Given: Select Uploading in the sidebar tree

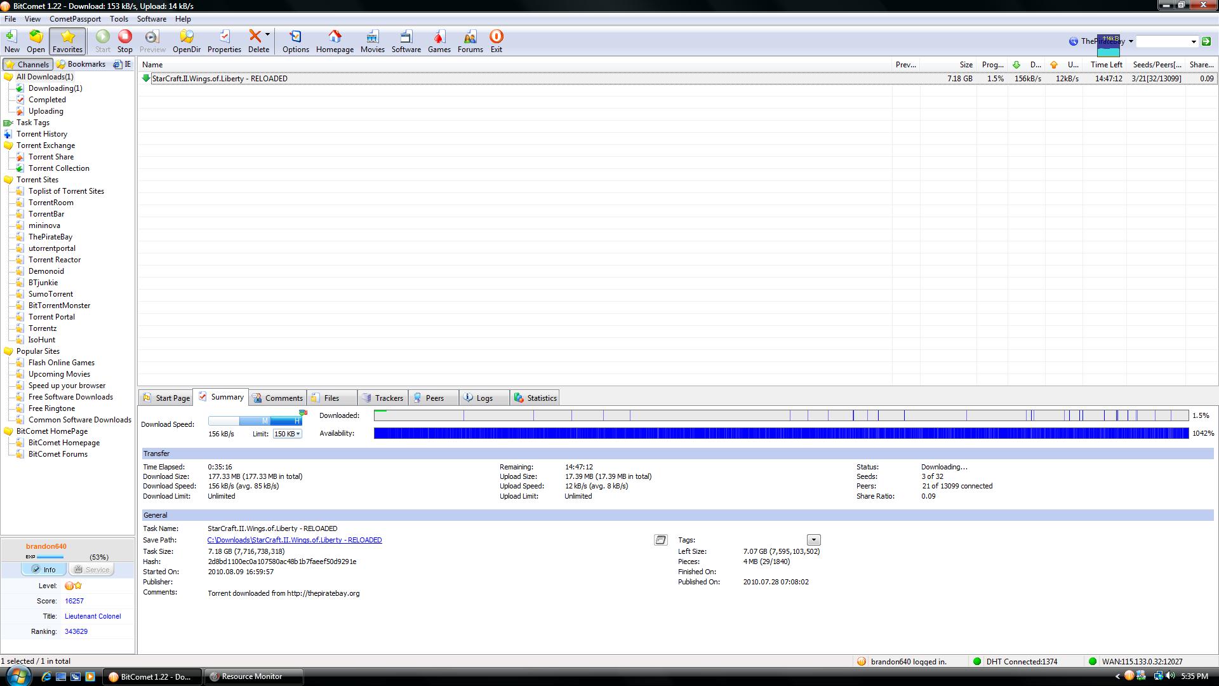Looking at the screenshot, I should tap(46, 111).
